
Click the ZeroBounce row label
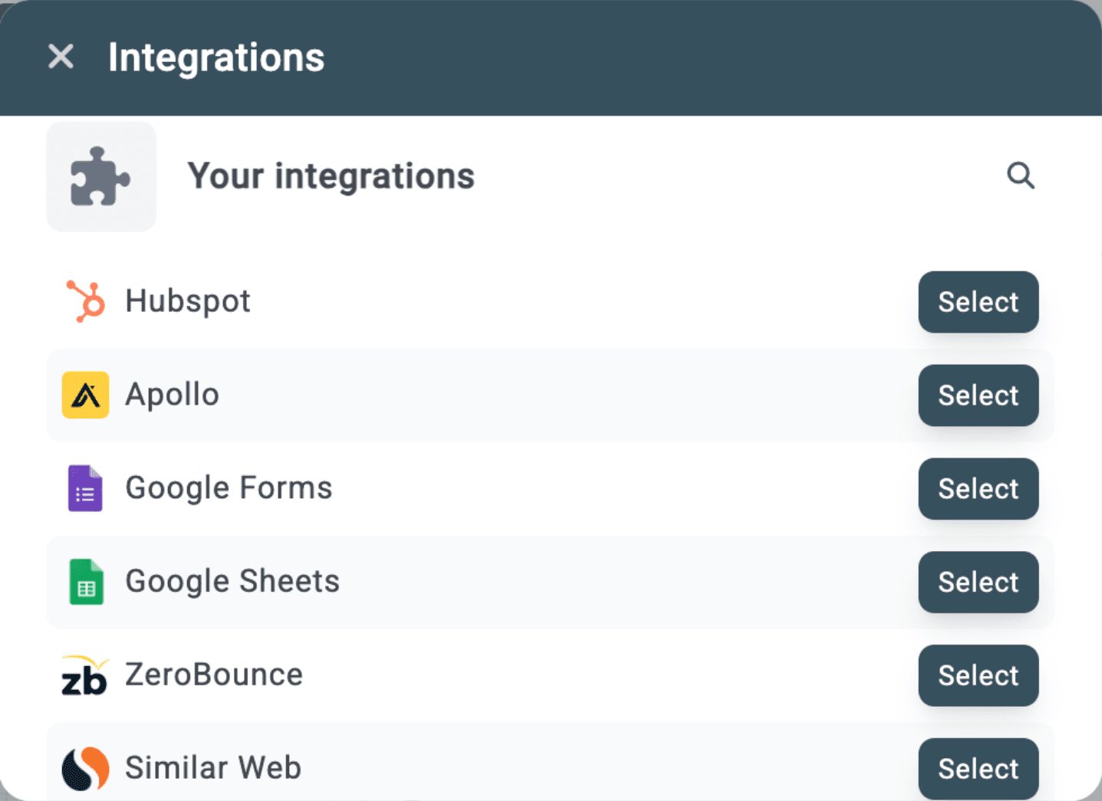[x=214, y=675]
